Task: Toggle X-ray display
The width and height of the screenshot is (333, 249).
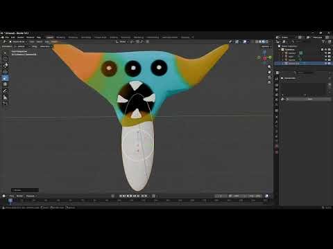Action: point(253,41)
